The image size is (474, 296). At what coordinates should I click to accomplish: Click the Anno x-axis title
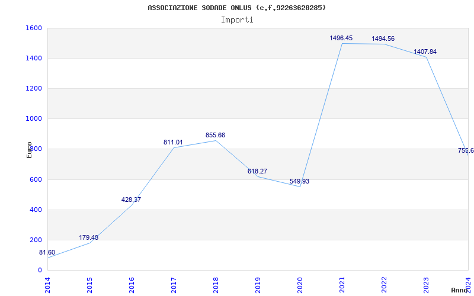(459, 290)
